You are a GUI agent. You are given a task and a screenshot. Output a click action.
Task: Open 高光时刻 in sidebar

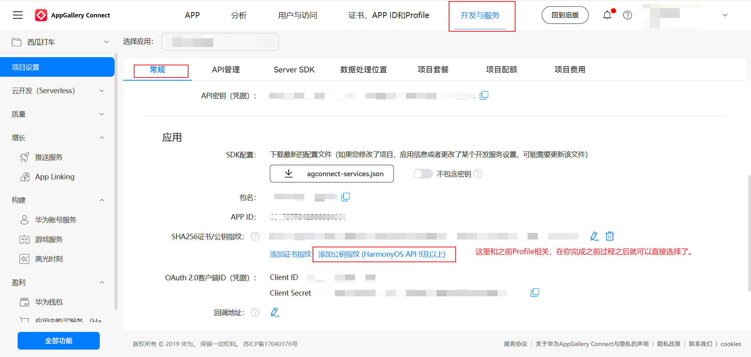click(x=49, y=259)
